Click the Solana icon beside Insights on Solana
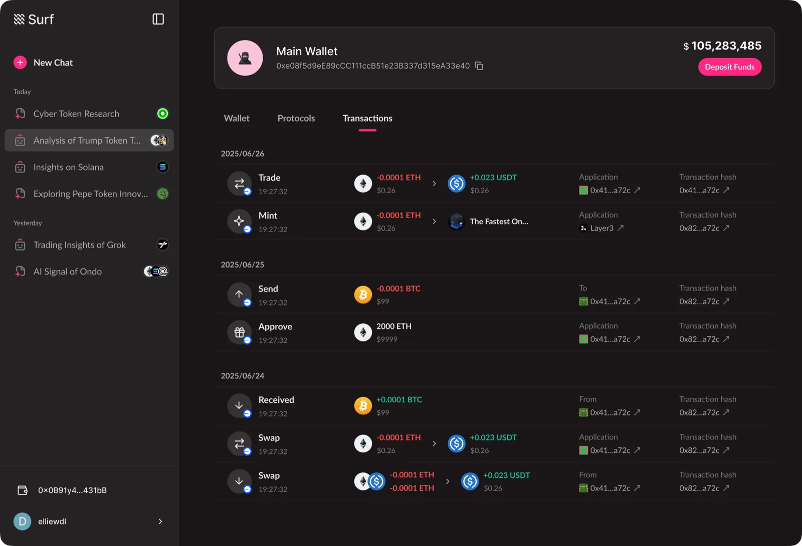The height and width of the screenshot is (546, 802). (162, 167)
